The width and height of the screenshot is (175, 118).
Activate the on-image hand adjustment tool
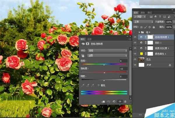(83, 55)
